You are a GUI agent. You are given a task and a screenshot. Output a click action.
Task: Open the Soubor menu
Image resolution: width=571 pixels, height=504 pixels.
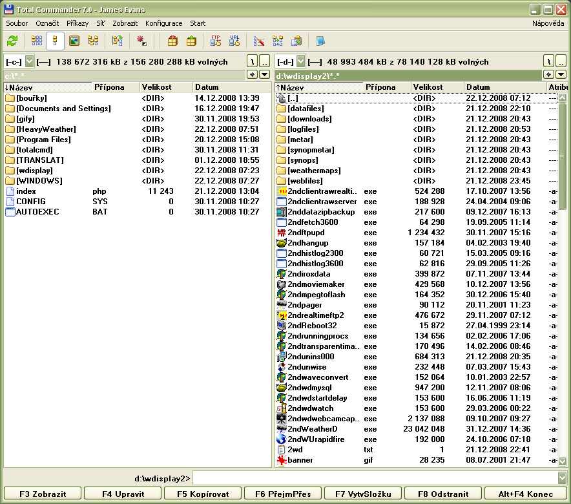point(17,23)
